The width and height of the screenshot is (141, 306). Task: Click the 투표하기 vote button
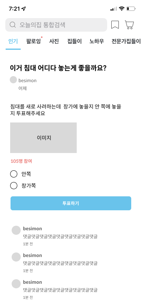(x=71, y=203)
